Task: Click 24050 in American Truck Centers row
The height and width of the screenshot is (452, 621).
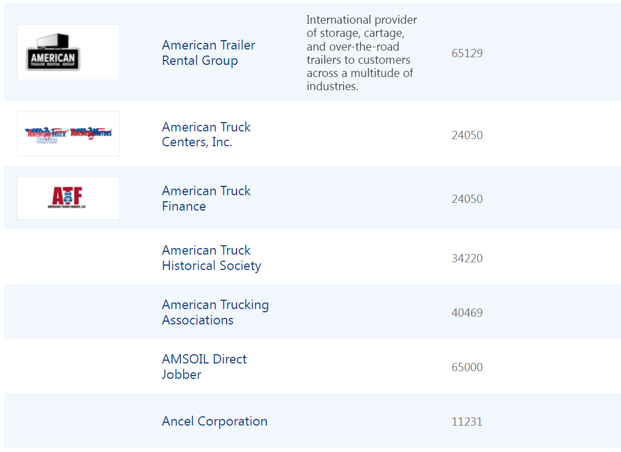Action: click(467, 135)
